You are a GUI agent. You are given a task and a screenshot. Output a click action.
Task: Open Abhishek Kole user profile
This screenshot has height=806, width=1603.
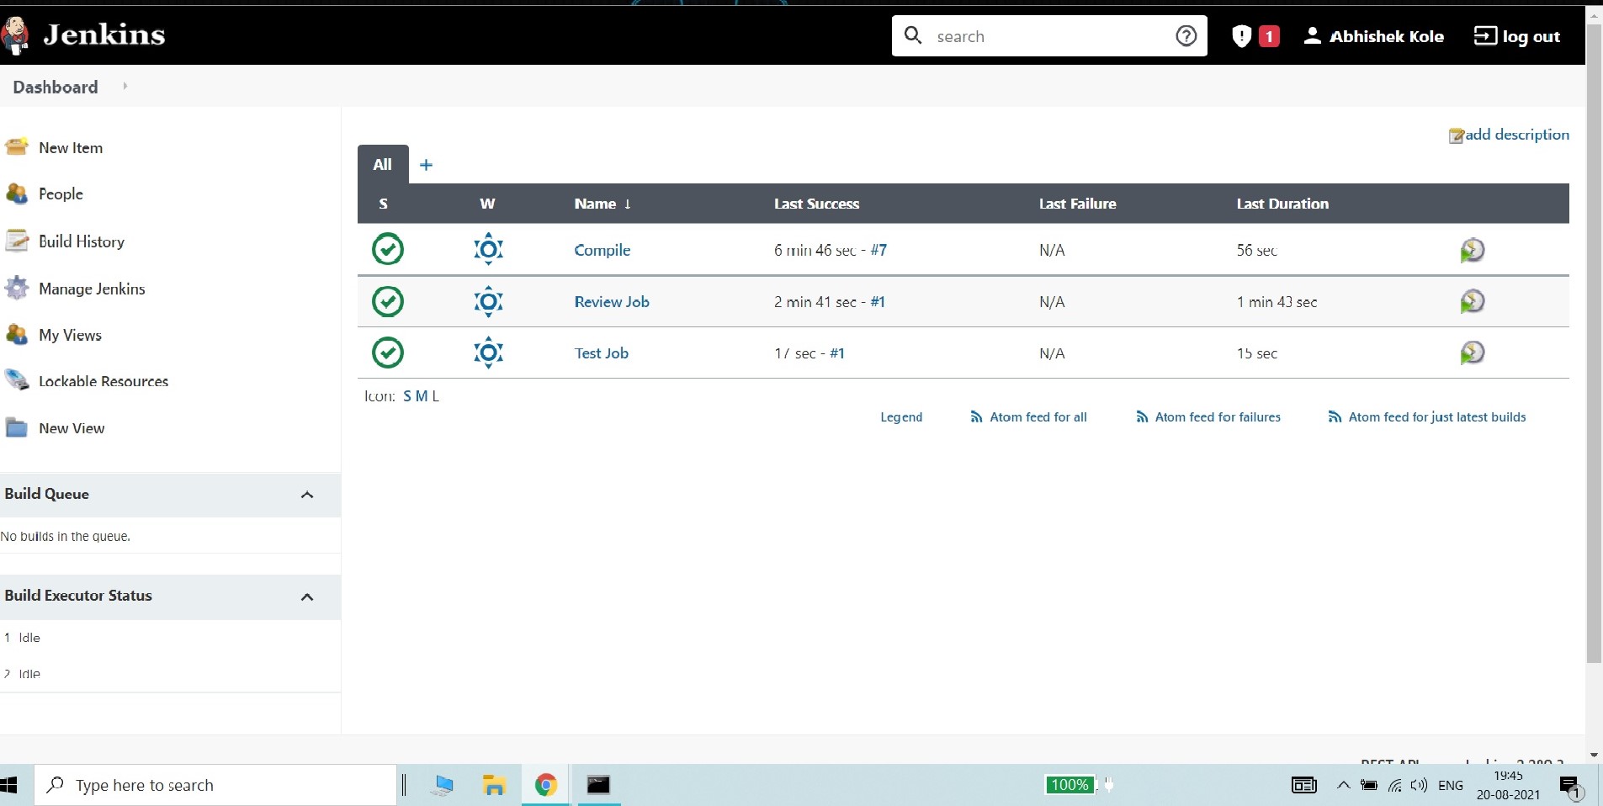[1374, 36]
